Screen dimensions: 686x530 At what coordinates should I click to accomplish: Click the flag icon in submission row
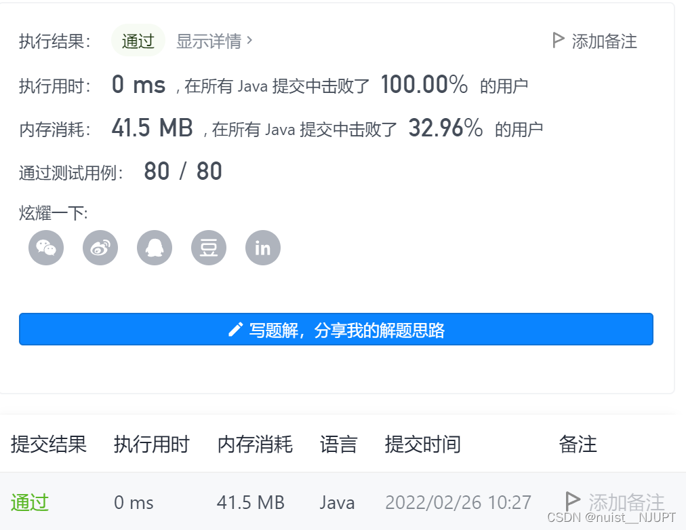(x=572, y=501)
